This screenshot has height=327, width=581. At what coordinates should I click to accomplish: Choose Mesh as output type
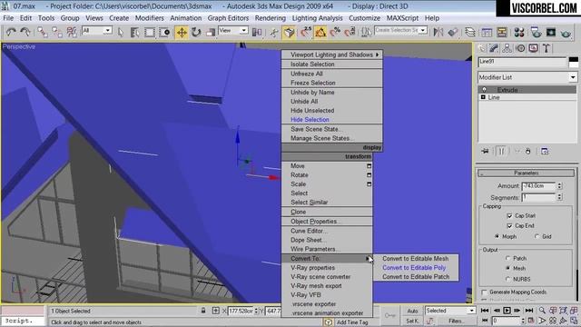click(507, 268)
